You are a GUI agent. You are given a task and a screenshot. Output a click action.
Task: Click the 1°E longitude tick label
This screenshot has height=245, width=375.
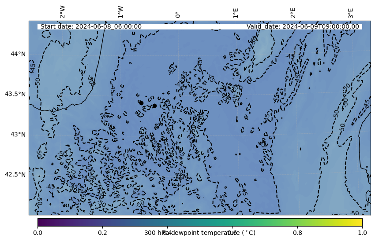click(236, 13)
